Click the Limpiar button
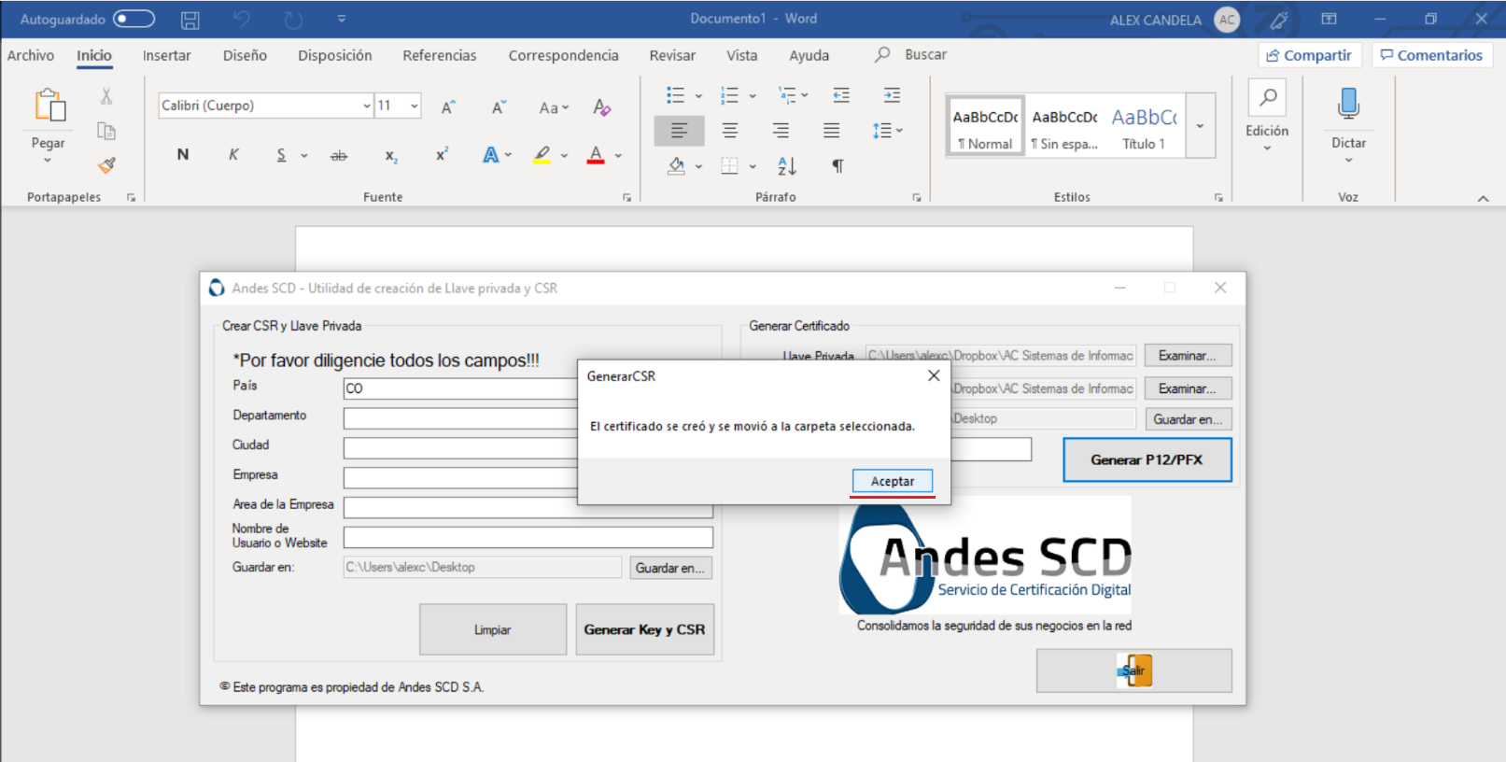The width and height of the screenshot is (1506, 762). pos(492,629)
